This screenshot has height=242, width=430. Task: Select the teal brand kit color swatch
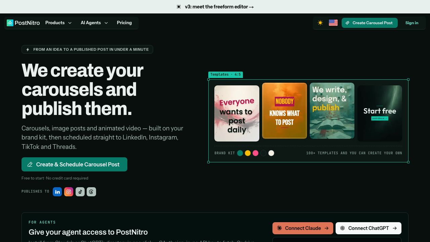[240, 153]
